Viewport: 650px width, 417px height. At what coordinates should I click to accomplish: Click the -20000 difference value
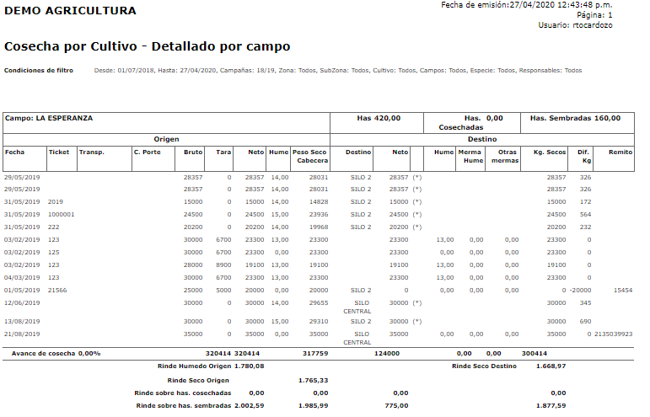580,291
